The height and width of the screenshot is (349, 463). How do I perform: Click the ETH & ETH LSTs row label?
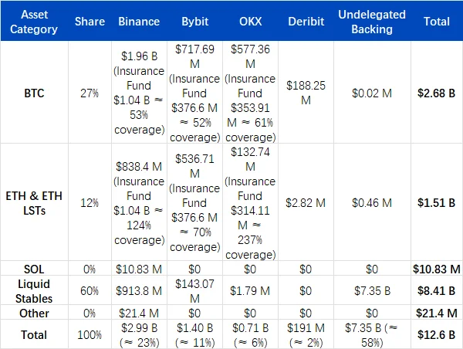[35, 202]
